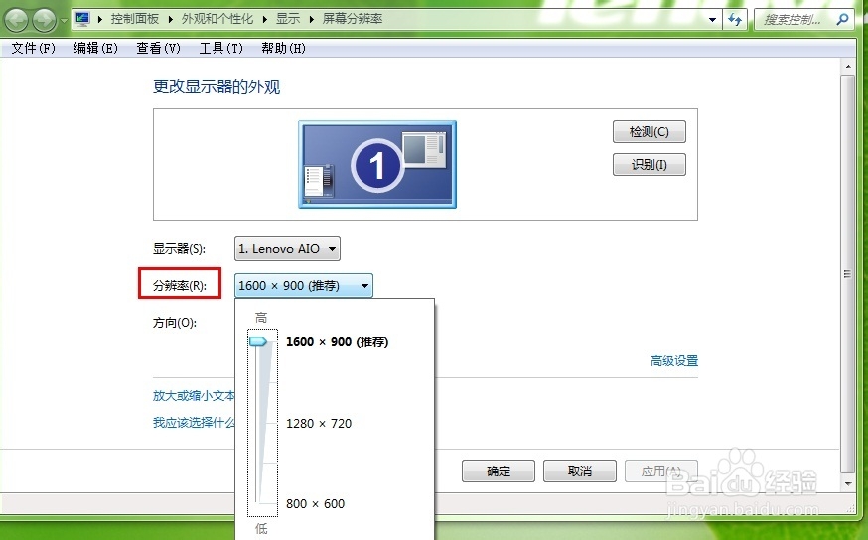The height and width of the screenshot is (540, 868).
Task: Click the 显示器(S): label
Action: [x=179, y=249]
